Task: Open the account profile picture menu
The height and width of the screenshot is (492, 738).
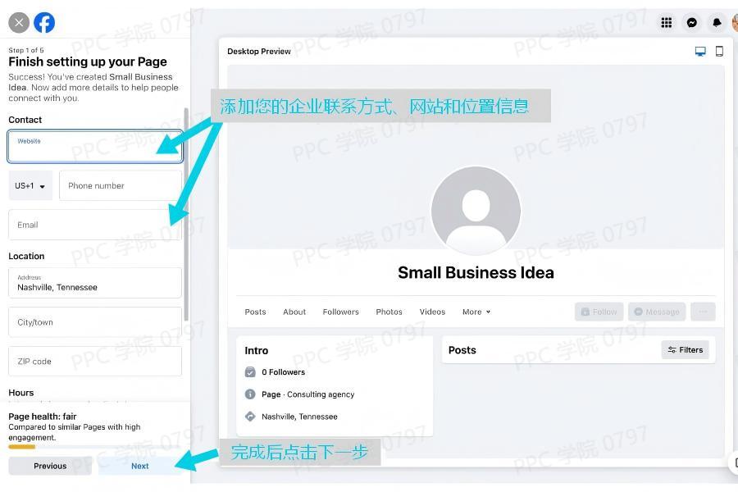Action: click(735, 23)
